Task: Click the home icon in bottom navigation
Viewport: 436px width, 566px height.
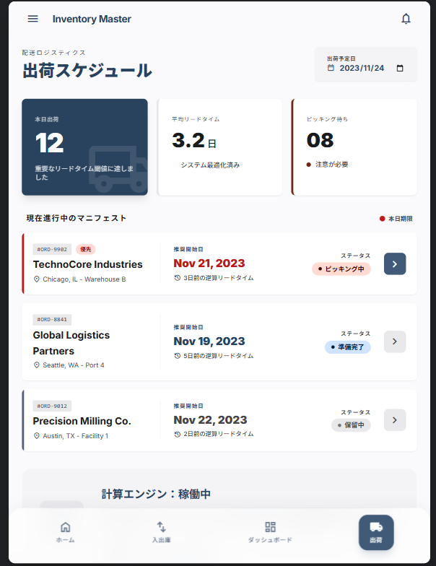Action: (66, 527)
